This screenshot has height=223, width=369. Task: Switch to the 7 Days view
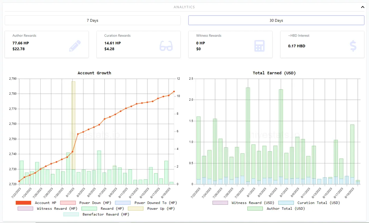(93, 20)
